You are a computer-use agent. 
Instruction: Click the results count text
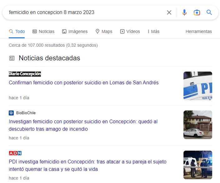coord(53,45)
